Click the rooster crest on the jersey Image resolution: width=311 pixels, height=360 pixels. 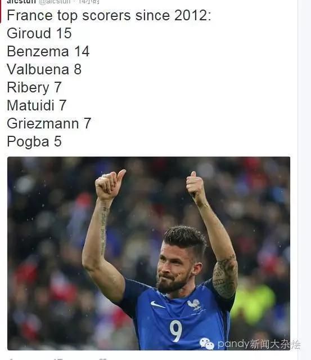(x=194, y=304)
